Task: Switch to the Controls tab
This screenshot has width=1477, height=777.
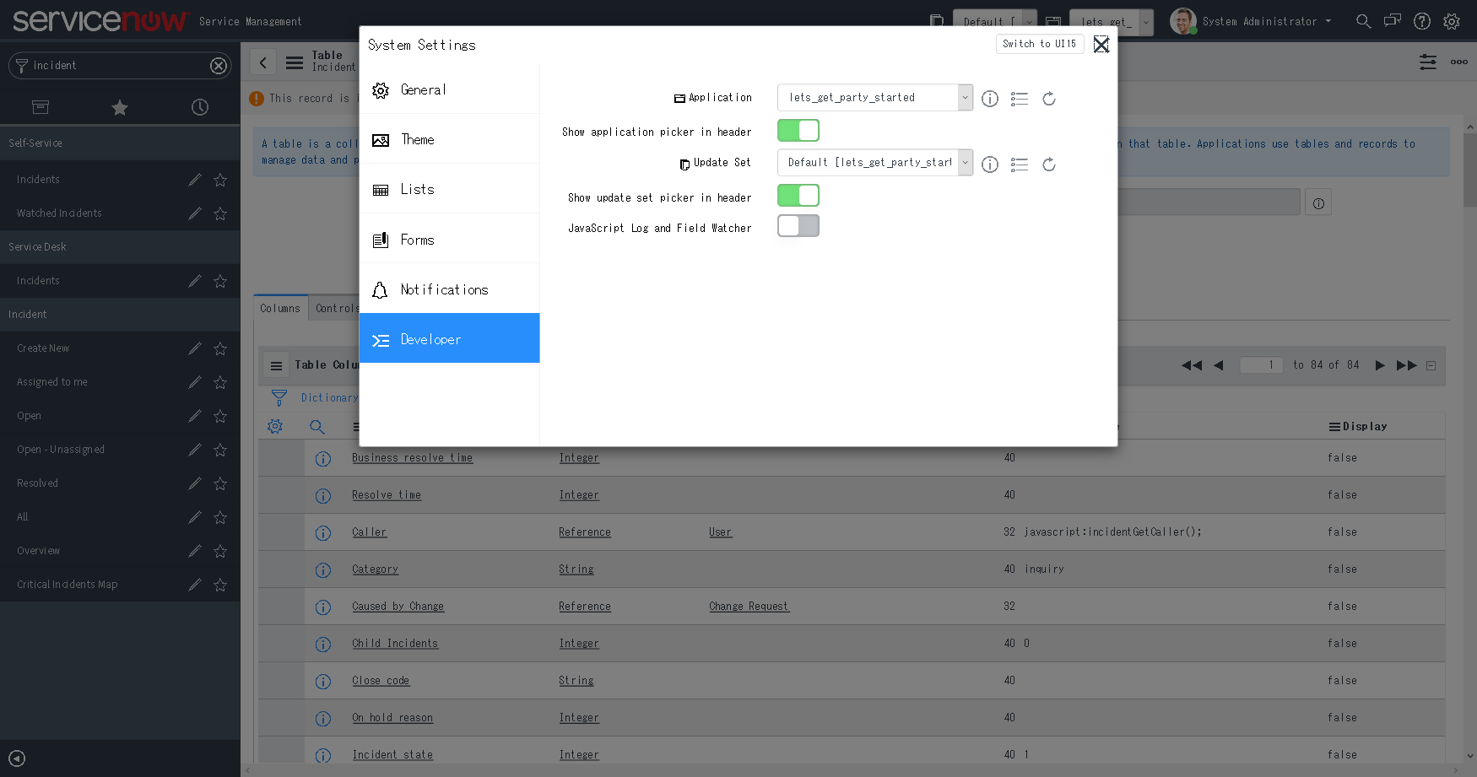Action: coord(337,308)
